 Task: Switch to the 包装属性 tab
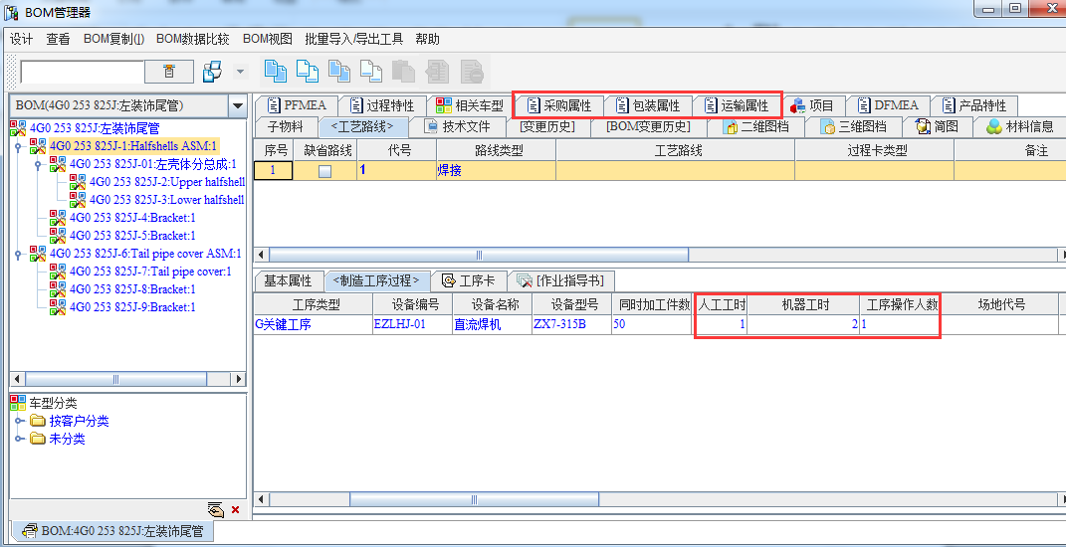(x=648, y=105)
